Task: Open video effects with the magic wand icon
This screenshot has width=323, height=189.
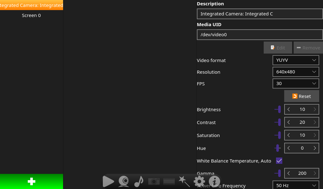Action: pos(184,181)
